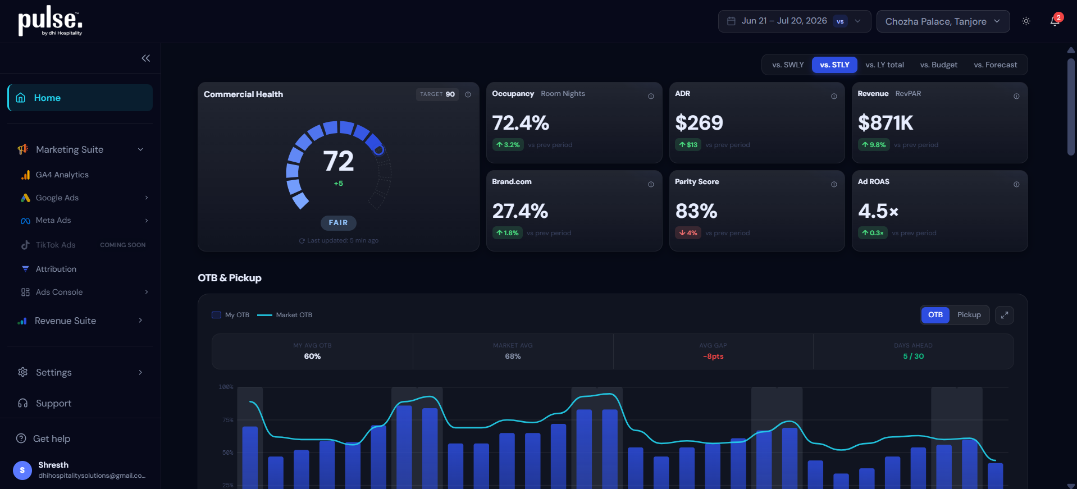The height and width of the screenshot is (489, 1077).
Task: Click the Revenue Suite bar chart icon
Action: tap(22, 321)
